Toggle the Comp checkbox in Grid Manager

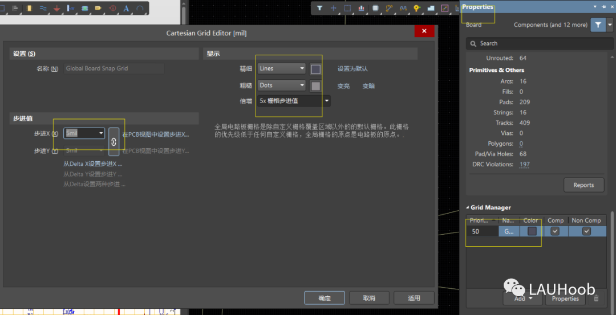click(555, 231)
